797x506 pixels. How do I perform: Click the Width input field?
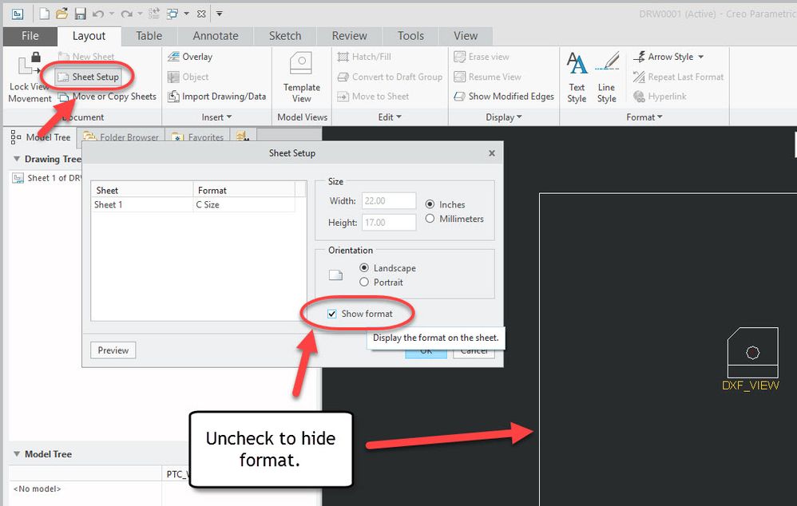[x=389, y=200]
